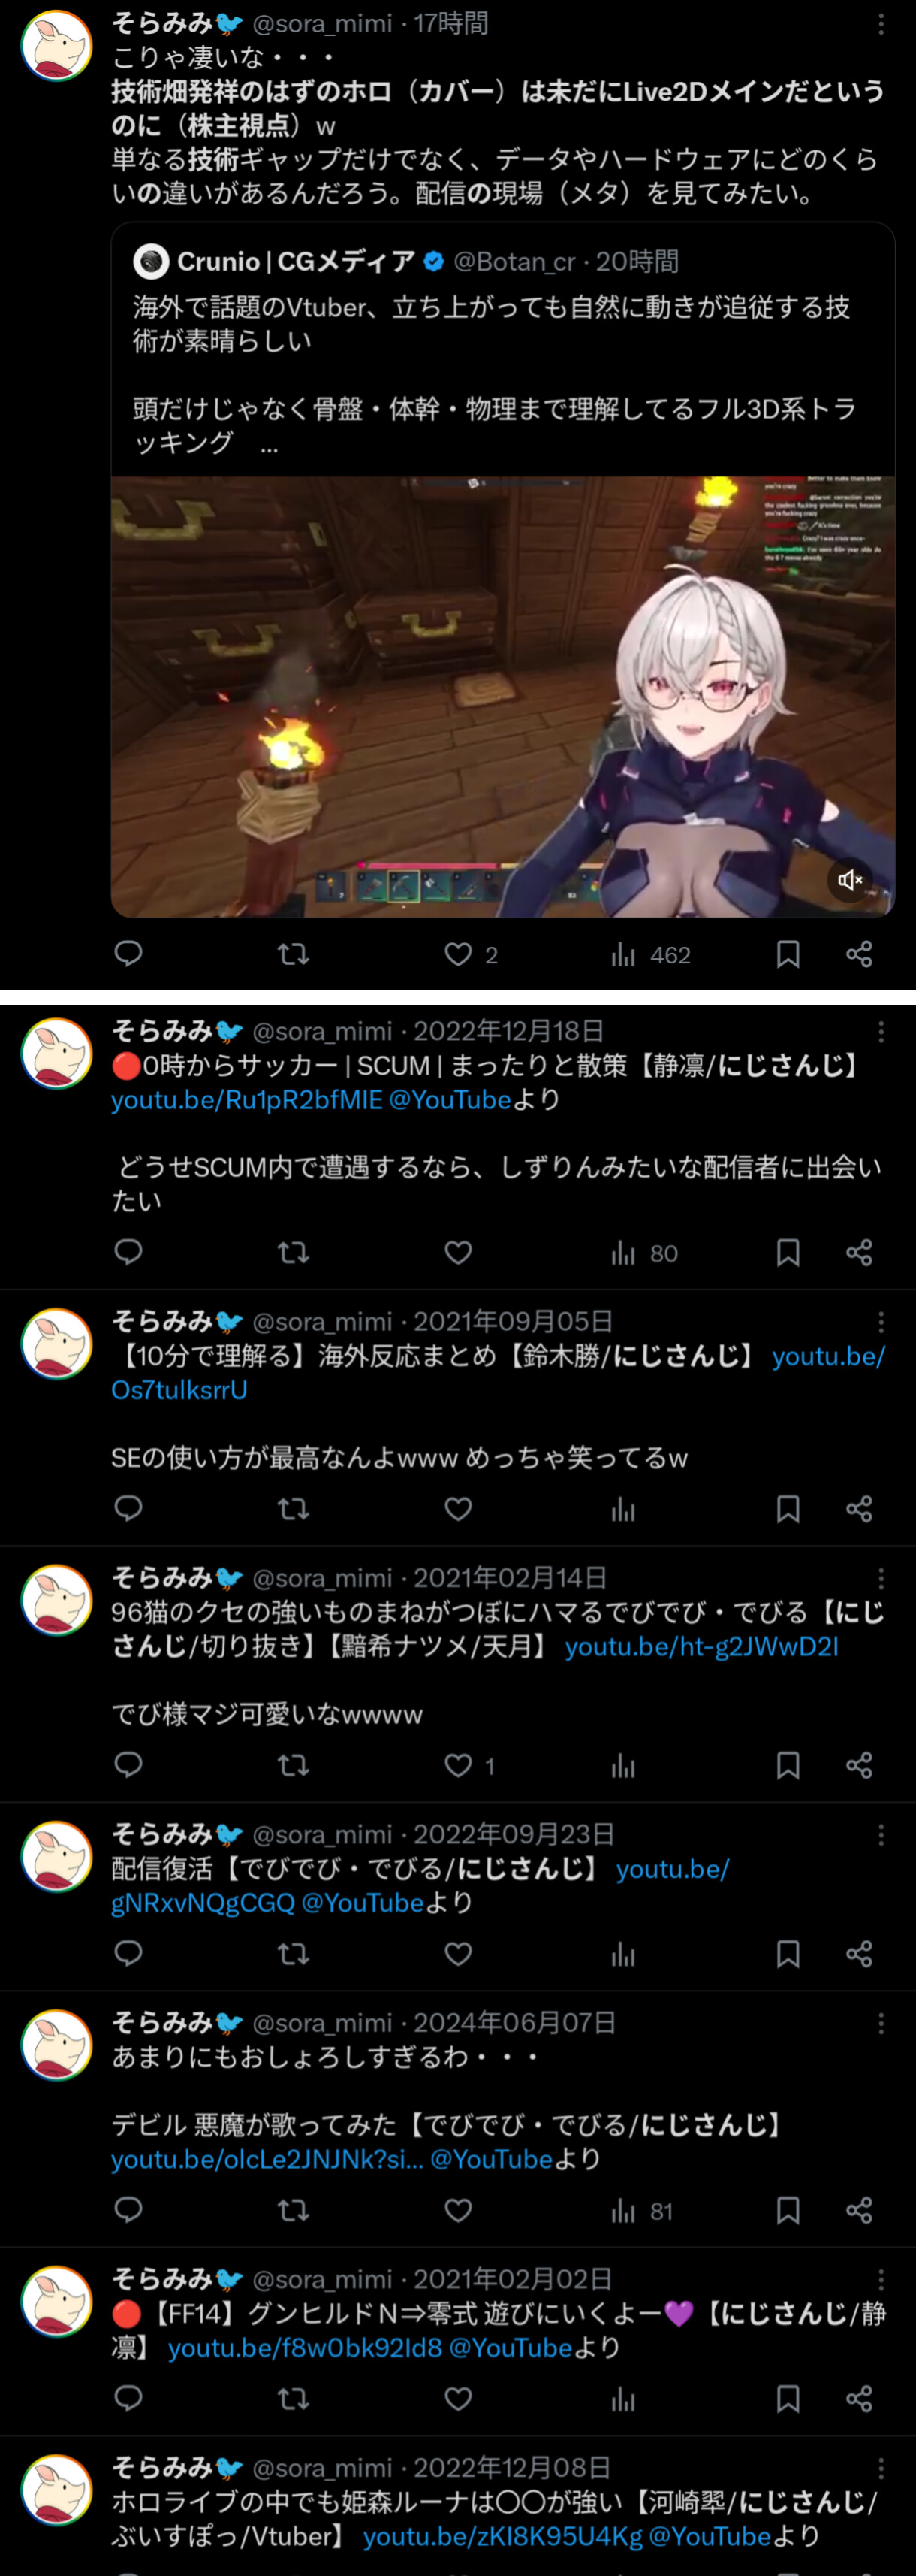Retweet the top tweet quoting Crunio
The height and width of the screenshot is (2576, 916).
pyautogui.click(x=293, y=954)
